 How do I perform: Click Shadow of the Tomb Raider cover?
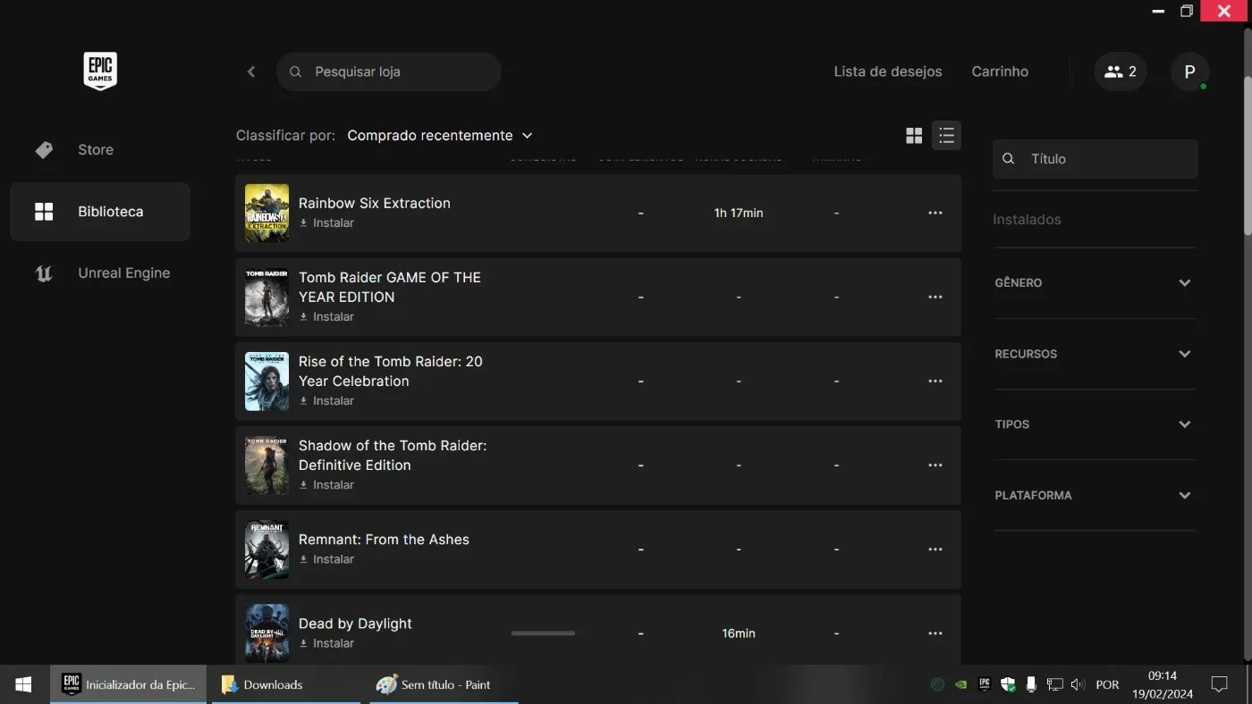(266, 465)
